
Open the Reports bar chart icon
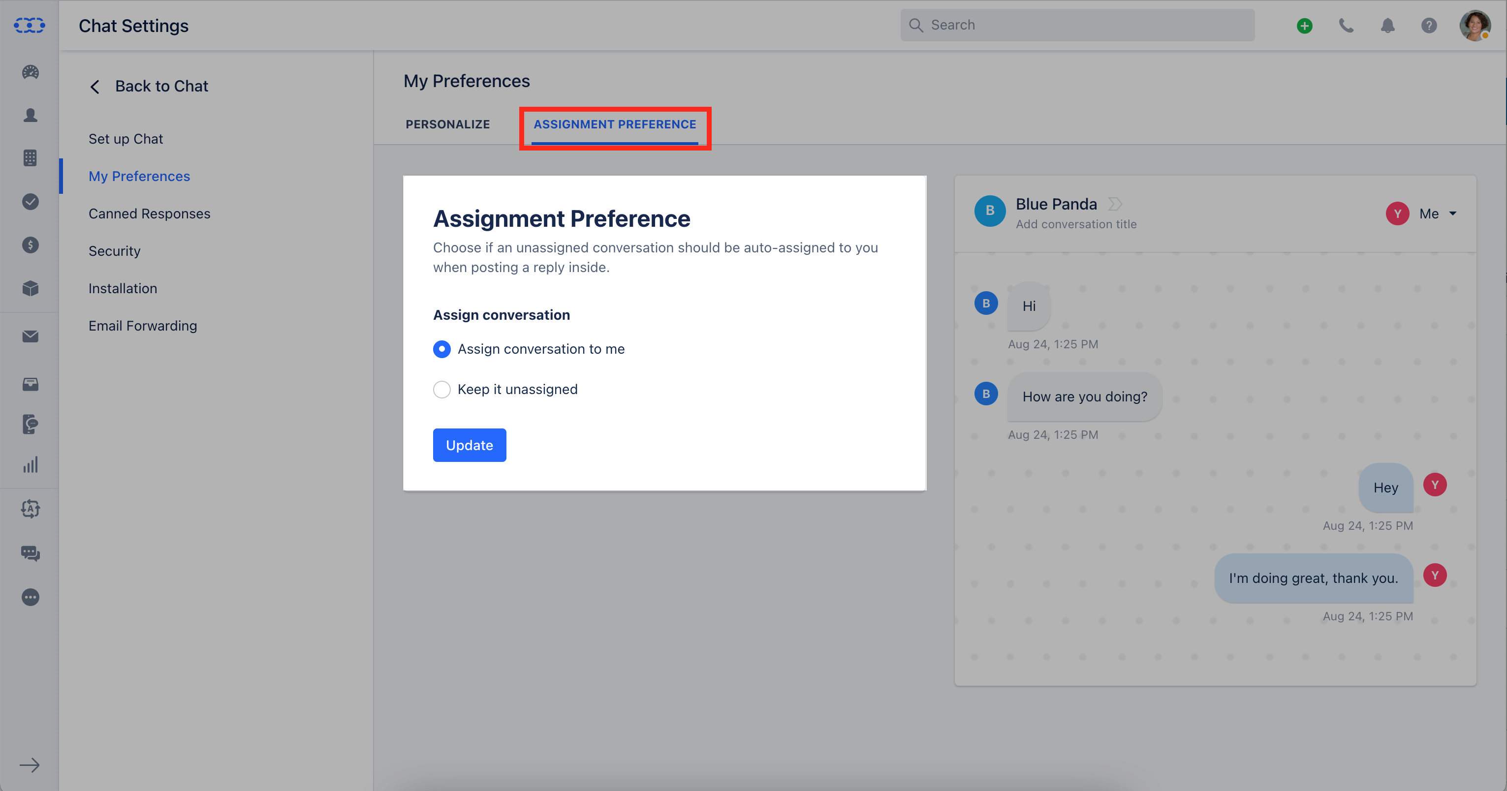[x=31, y=465]
